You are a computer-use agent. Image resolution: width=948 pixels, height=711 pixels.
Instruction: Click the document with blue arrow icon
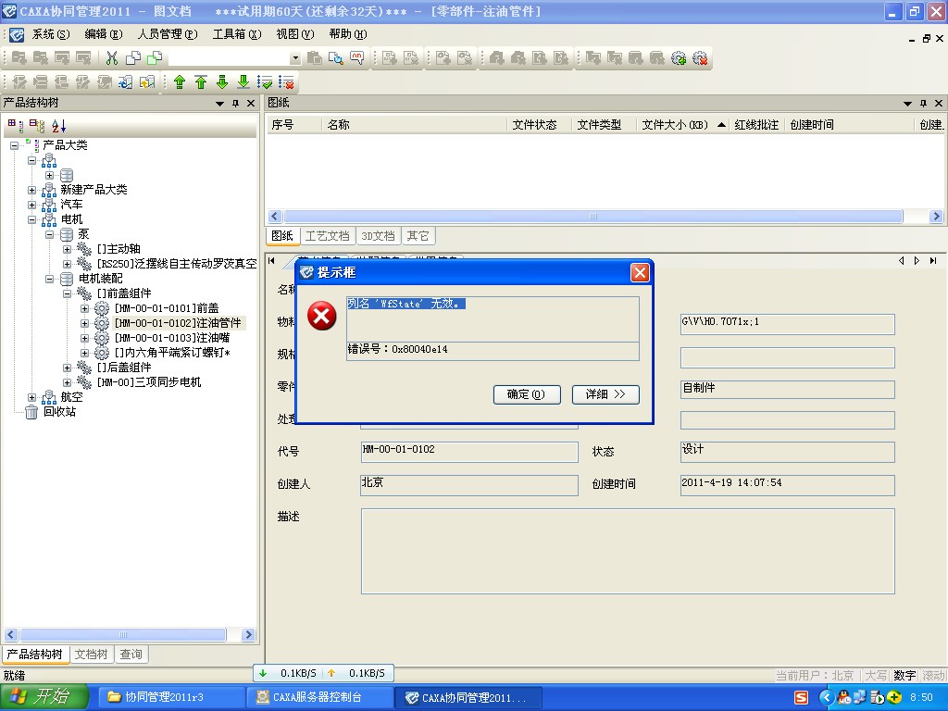tap(126, 81)
